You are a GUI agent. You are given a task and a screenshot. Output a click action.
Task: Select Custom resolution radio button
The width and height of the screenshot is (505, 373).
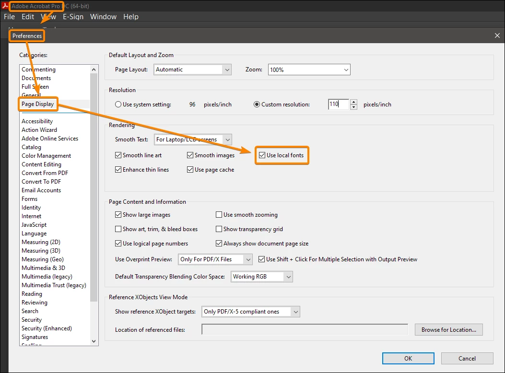[x=257, y=104]
